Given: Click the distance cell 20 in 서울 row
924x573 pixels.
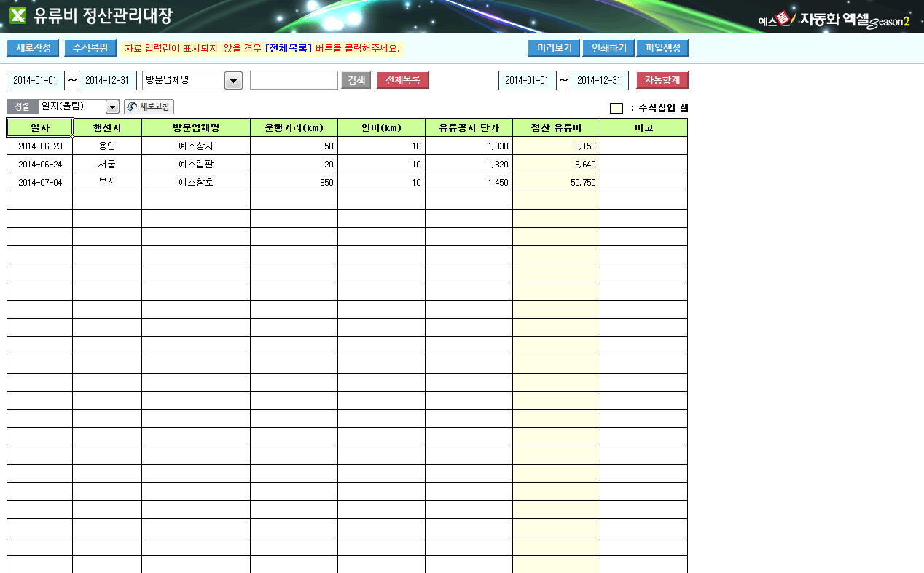Looking at the screenshot, I should click(x=294, y=164).
